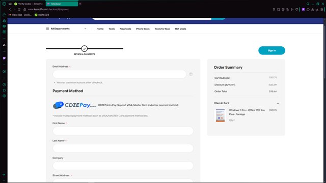Image resolution: width=326 pixels, height=183 pixels.
Task: Click the Cart Subtotal label
Action: 222,78
